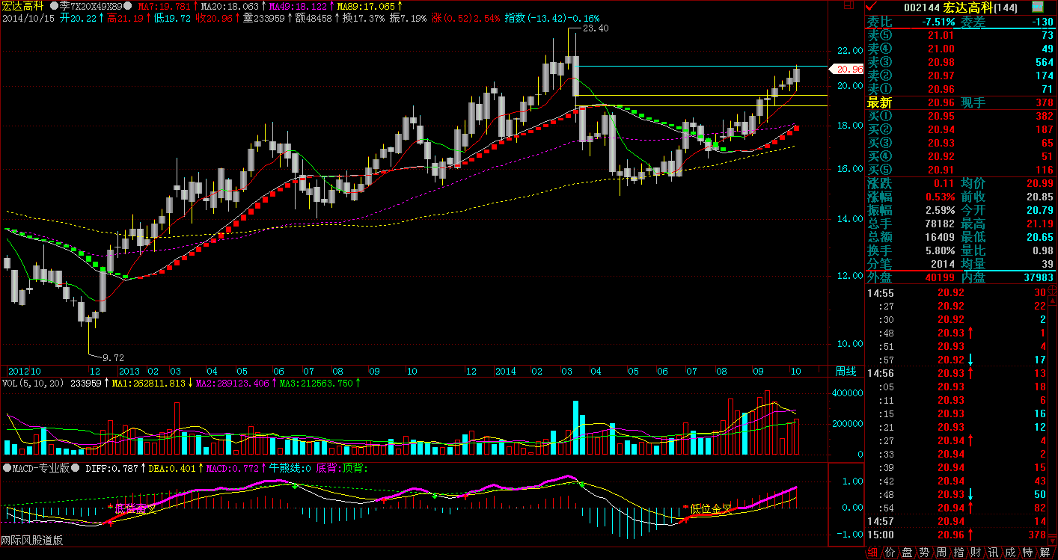Click the DIFF:0.787 value

tap(112, 468)
